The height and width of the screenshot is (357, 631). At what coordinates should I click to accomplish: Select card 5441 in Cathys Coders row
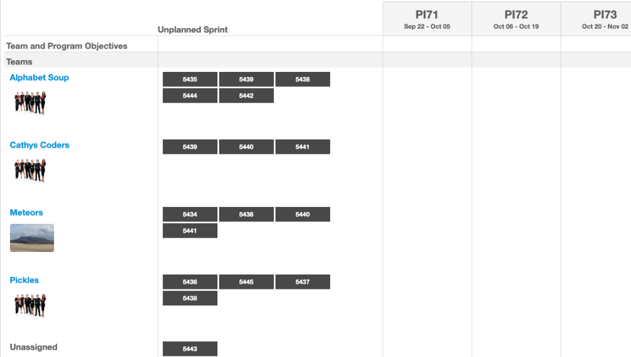coord(303,146)
